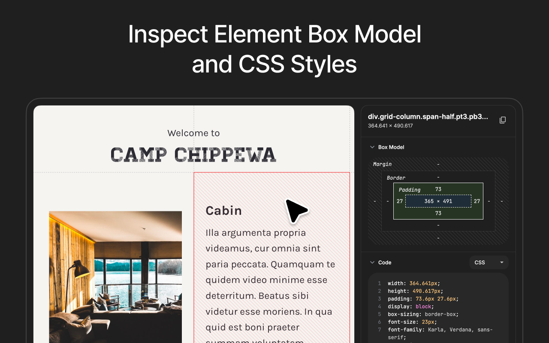549x343 pixels.
Task: Click the left padding value 27
Action: (400, 201)
